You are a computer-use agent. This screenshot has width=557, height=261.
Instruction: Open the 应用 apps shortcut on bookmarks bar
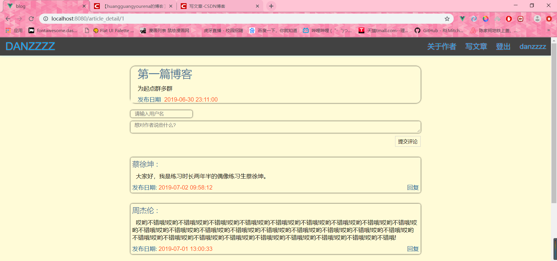(x=14, y=30)
